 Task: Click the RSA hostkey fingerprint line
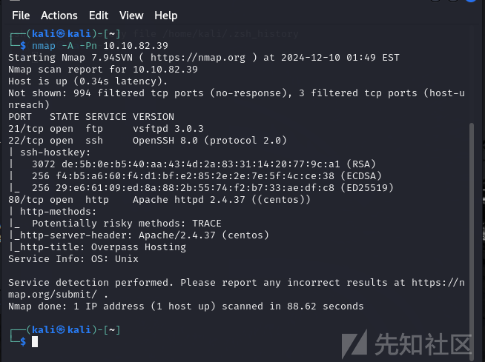(x=203, y=164)
